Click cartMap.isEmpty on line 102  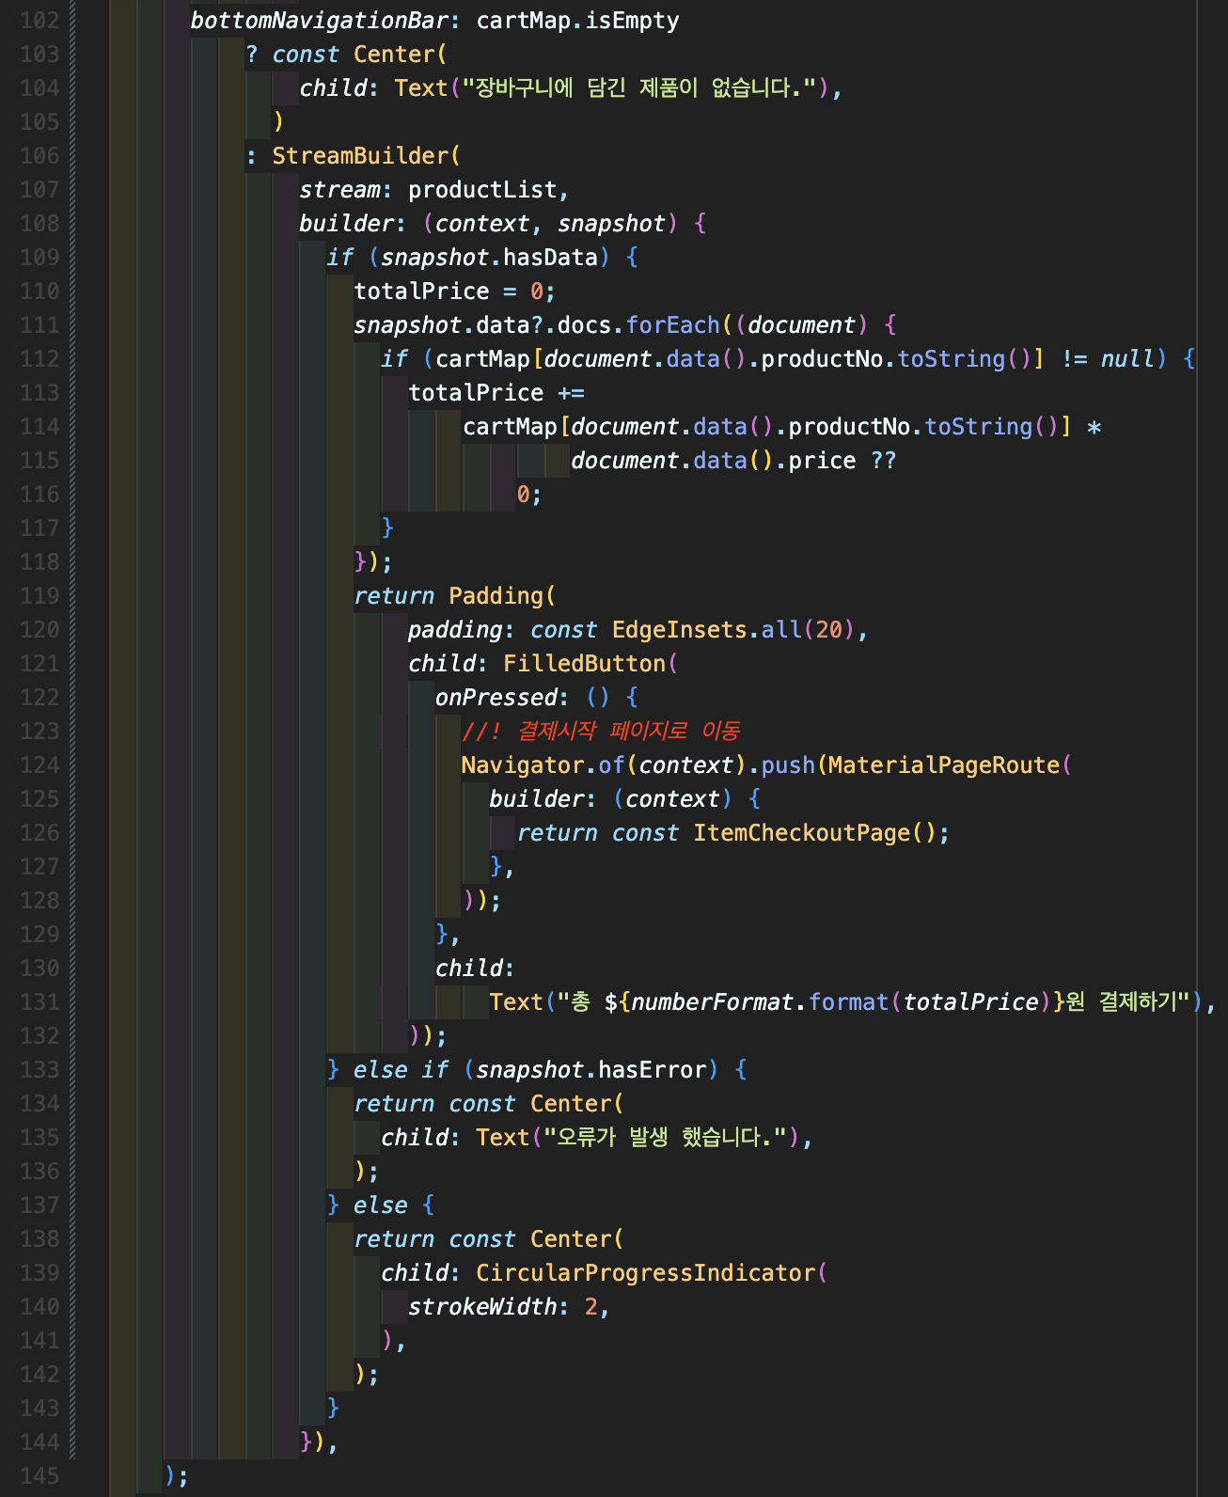click(x=577, y=21)
